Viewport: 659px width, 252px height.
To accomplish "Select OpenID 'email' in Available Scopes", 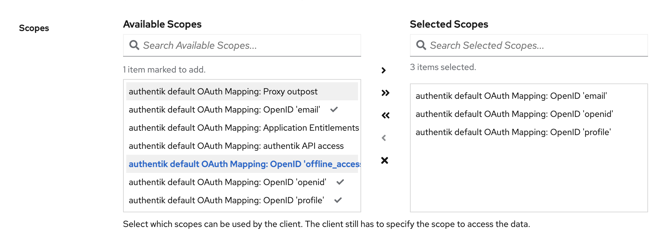I will point(242,109).
